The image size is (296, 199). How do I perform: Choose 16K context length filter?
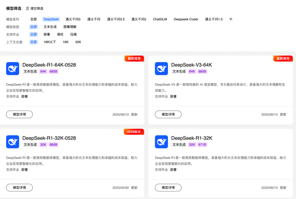click(x=66, y=42)
